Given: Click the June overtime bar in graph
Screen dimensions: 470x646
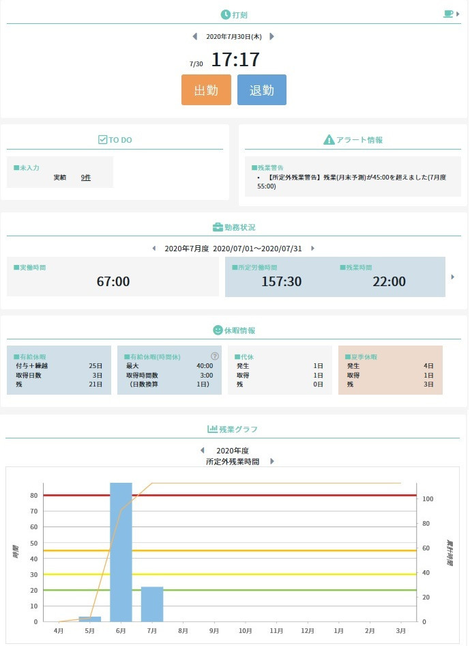Looking at the screenshot, I should pyautogui.click(x=121, y=552).
